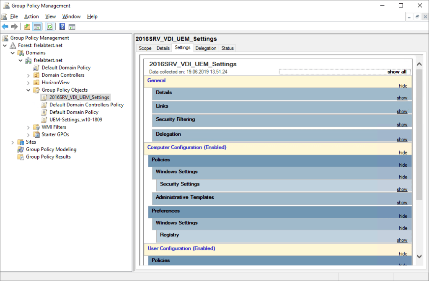
Task: Click the report scrollbar down arrow
Action: (419, 256)
